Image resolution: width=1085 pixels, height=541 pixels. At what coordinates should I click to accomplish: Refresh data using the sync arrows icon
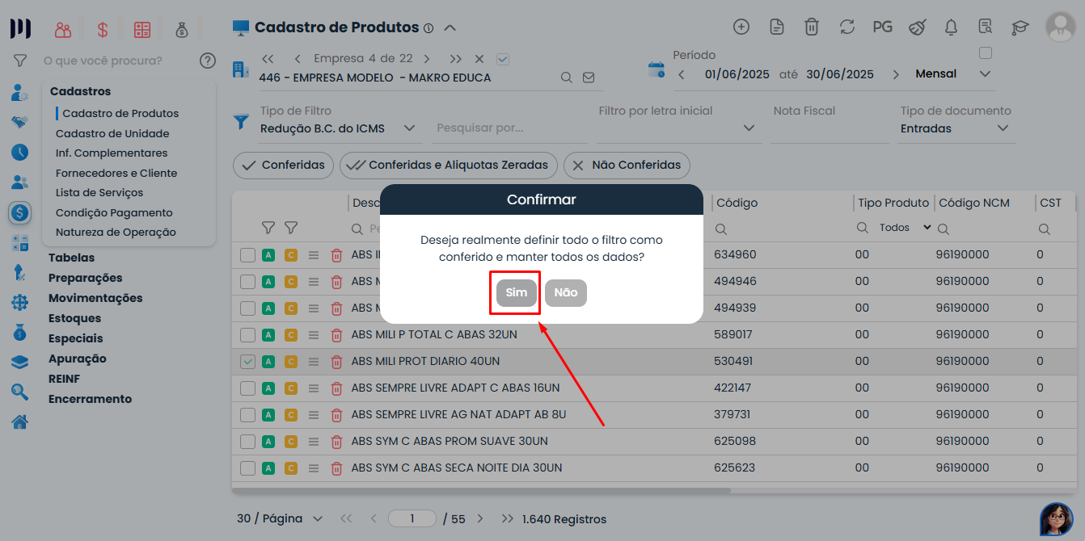click(846, 26)
